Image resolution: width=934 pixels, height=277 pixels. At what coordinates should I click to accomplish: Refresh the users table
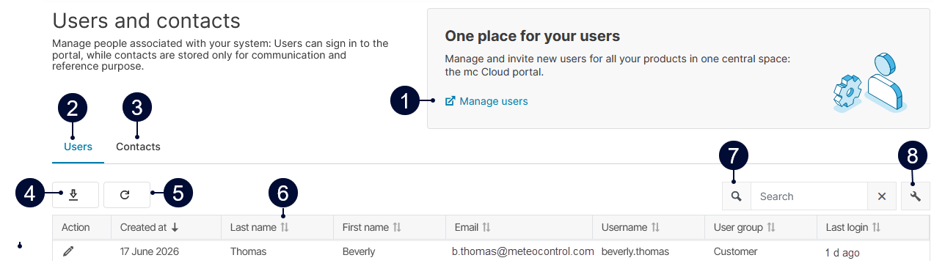(127, 195)
